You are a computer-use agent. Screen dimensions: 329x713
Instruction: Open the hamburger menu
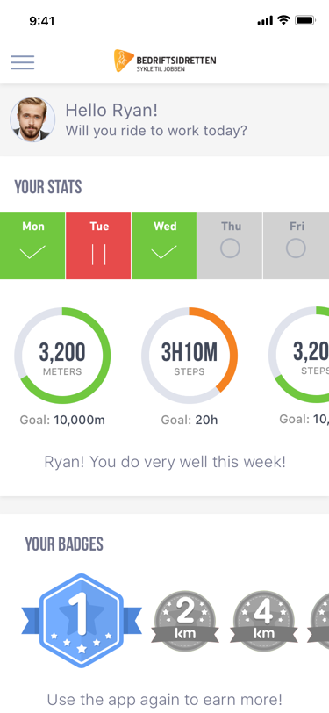click(x=23, y=62)
